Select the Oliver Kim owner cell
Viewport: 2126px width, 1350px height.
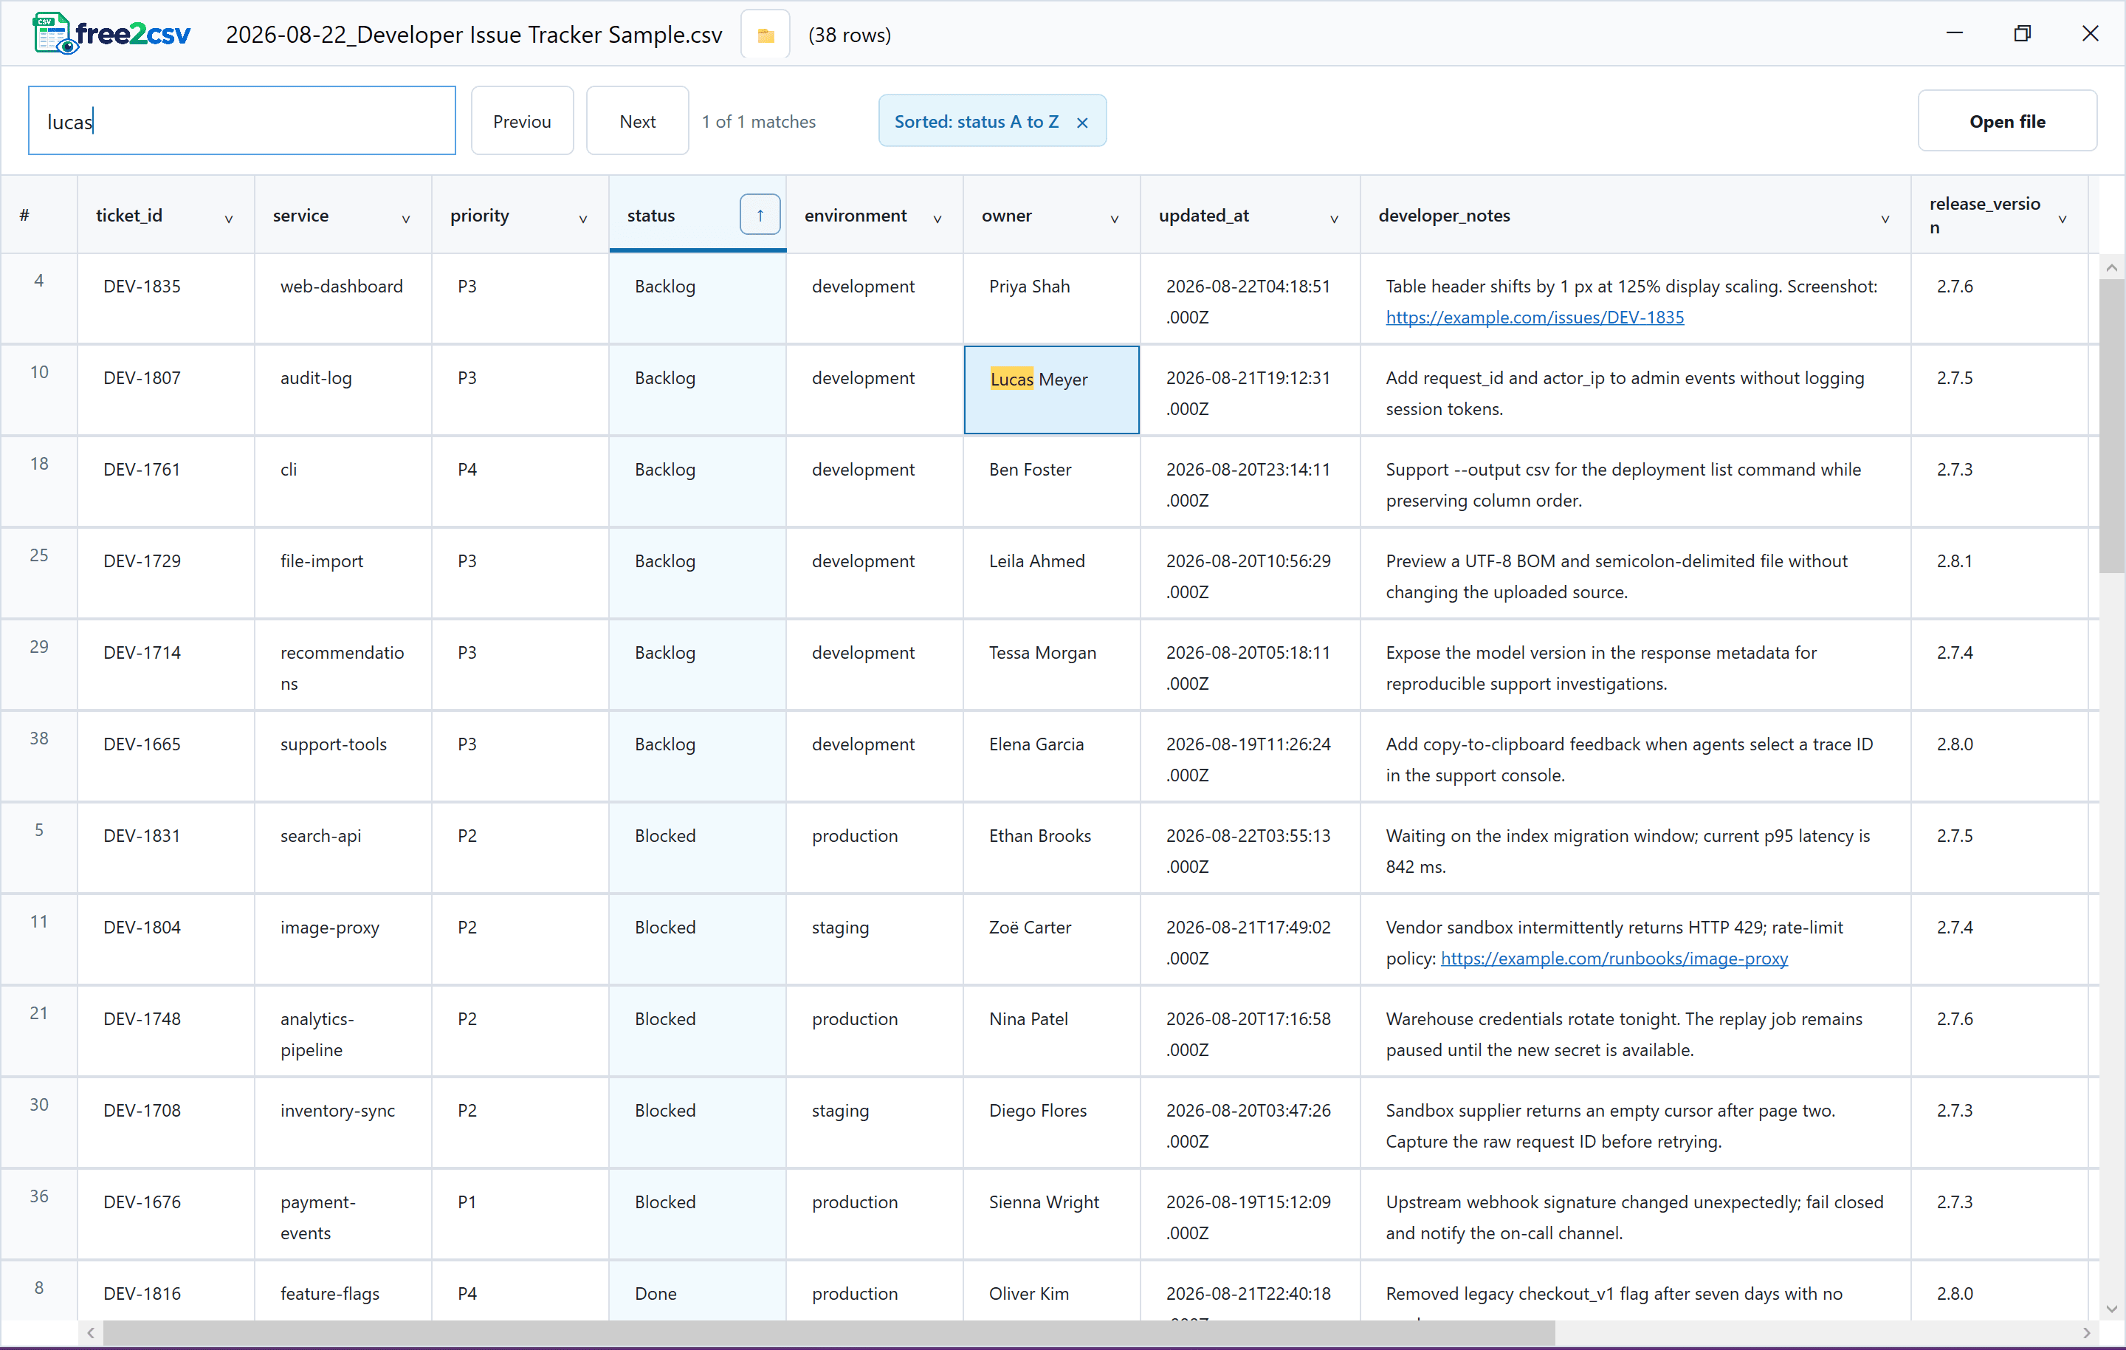click(x=1051, y=1292)
